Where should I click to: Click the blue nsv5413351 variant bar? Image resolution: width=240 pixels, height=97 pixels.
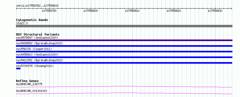coord(124,63)
